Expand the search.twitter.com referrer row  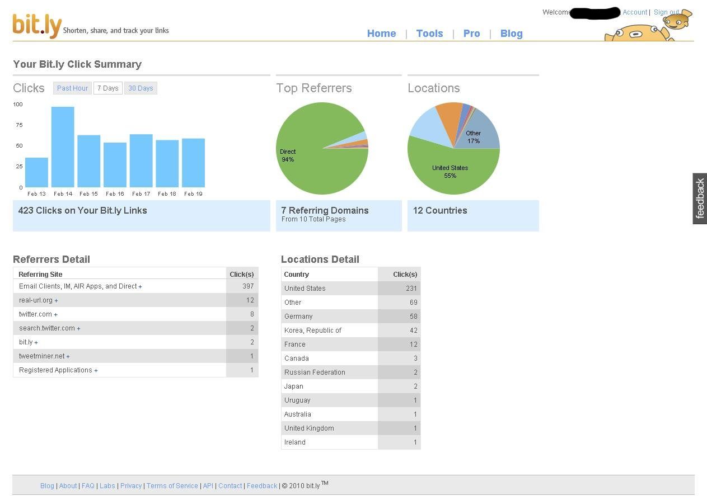click(x=78, y=329)
